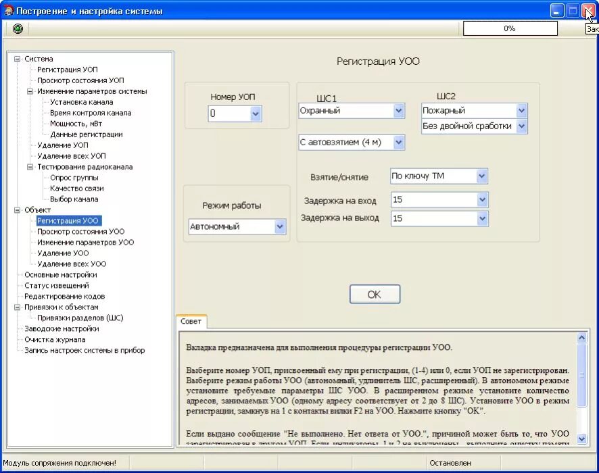
Task: Open Взятие/снятие dropdown По ключу ТМ
Action: pos(482,176)
